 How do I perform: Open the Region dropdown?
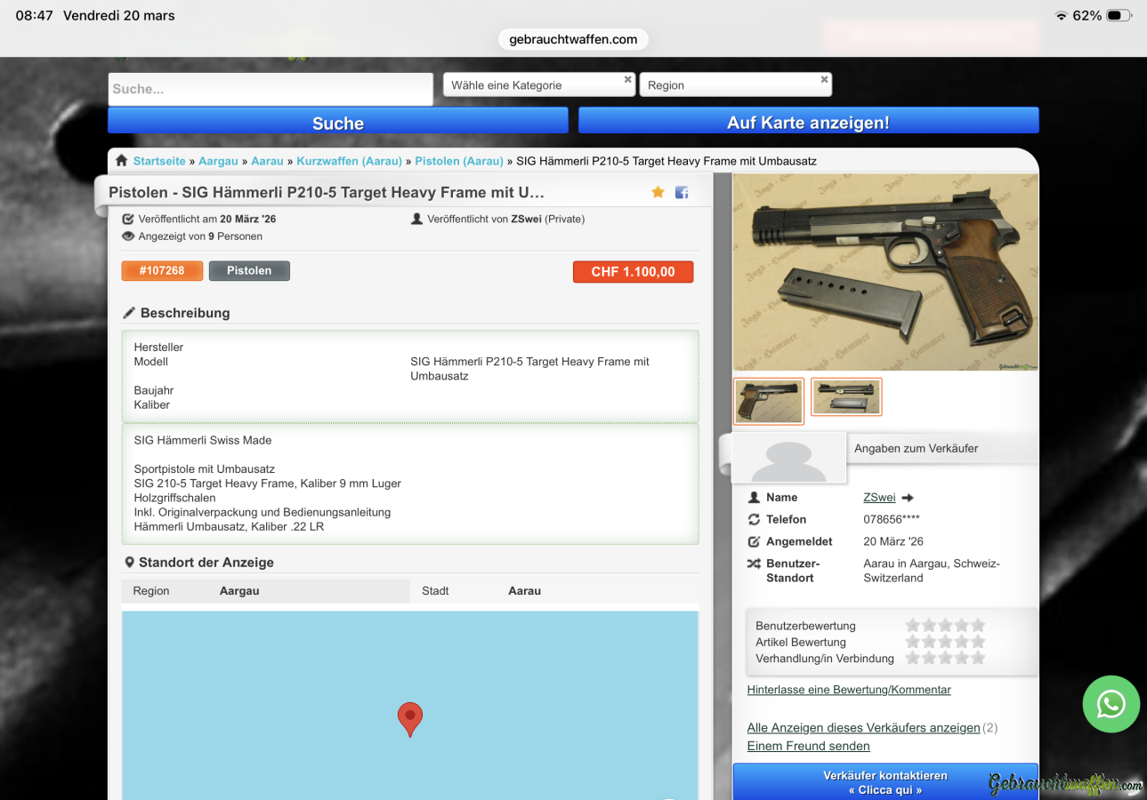730,85
